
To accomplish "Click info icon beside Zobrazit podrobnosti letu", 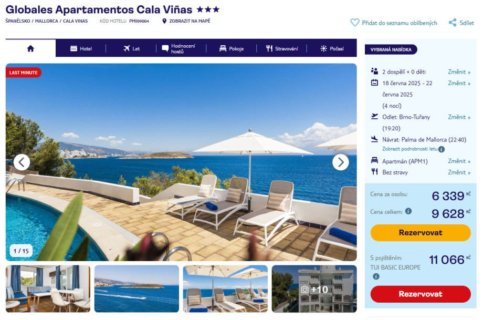I will tap(442, 149).
